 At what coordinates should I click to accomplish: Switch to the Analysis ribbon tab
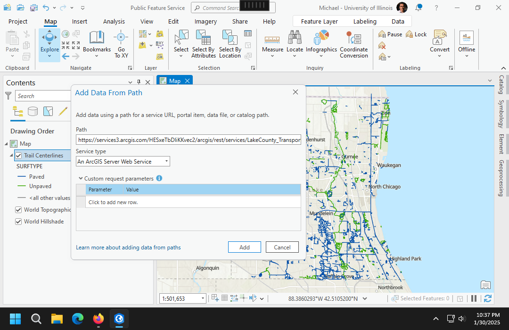tap(114, 22)
